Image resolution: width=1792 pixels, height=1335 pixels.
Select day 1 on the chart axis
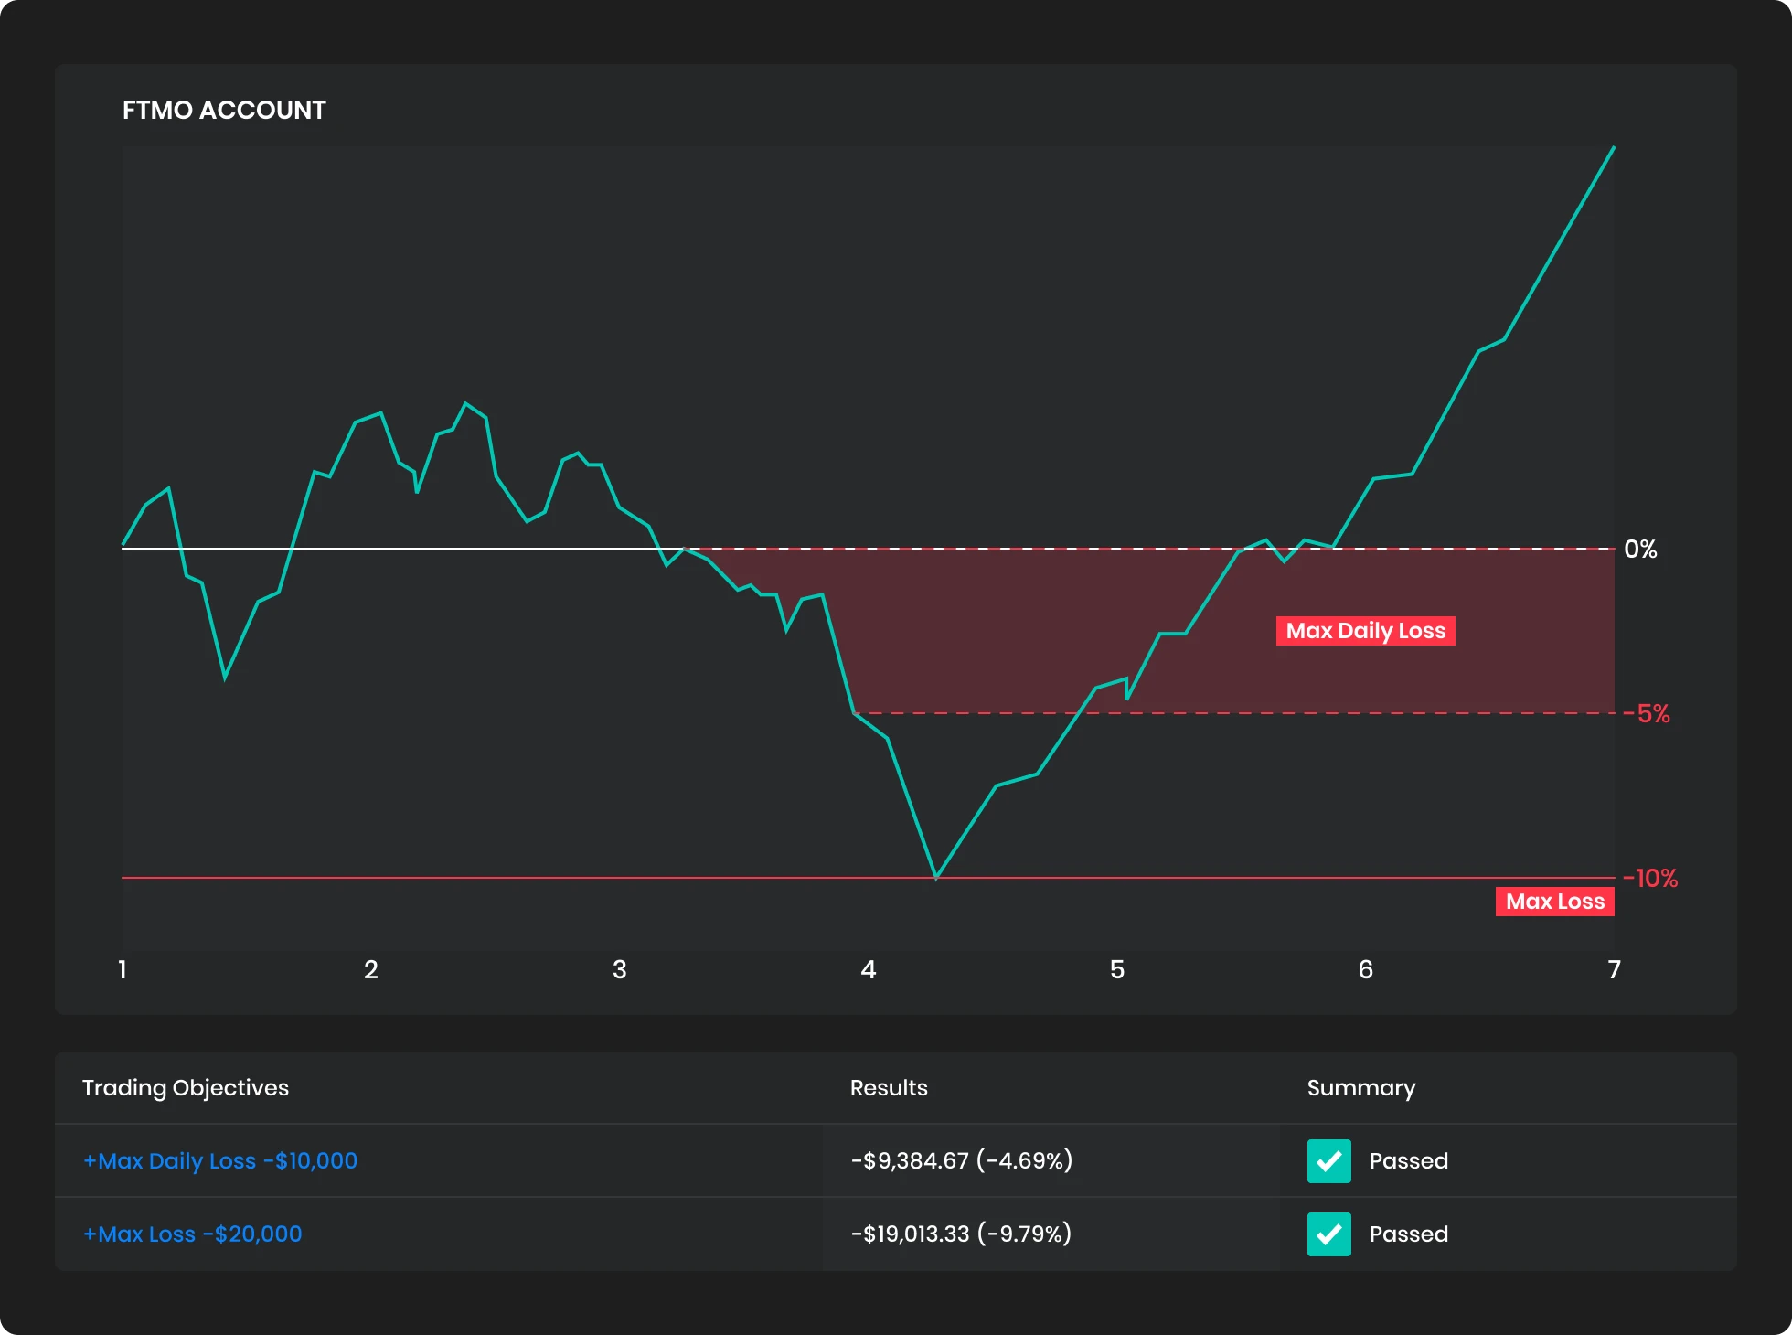[123, 969]
